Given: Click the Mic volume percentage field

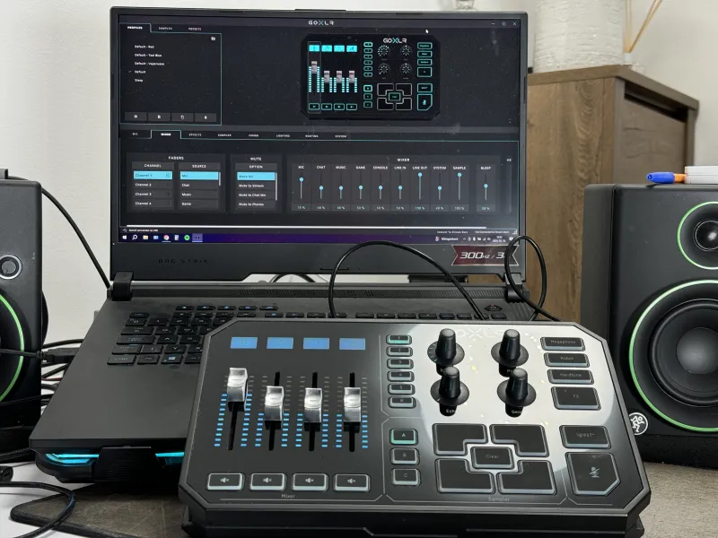Looking at the screenshot, I should 302,207.
